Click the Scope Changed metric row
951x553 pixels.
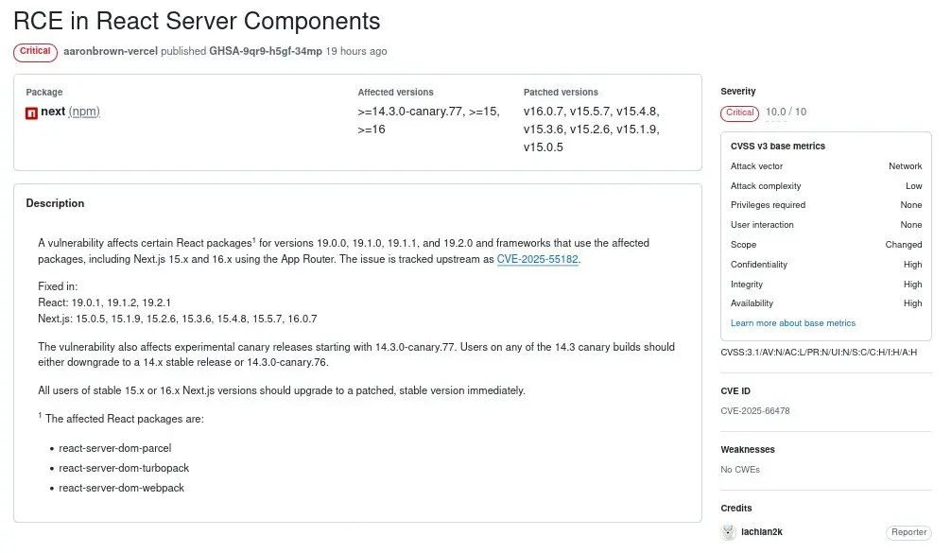(x=826, y=245)
